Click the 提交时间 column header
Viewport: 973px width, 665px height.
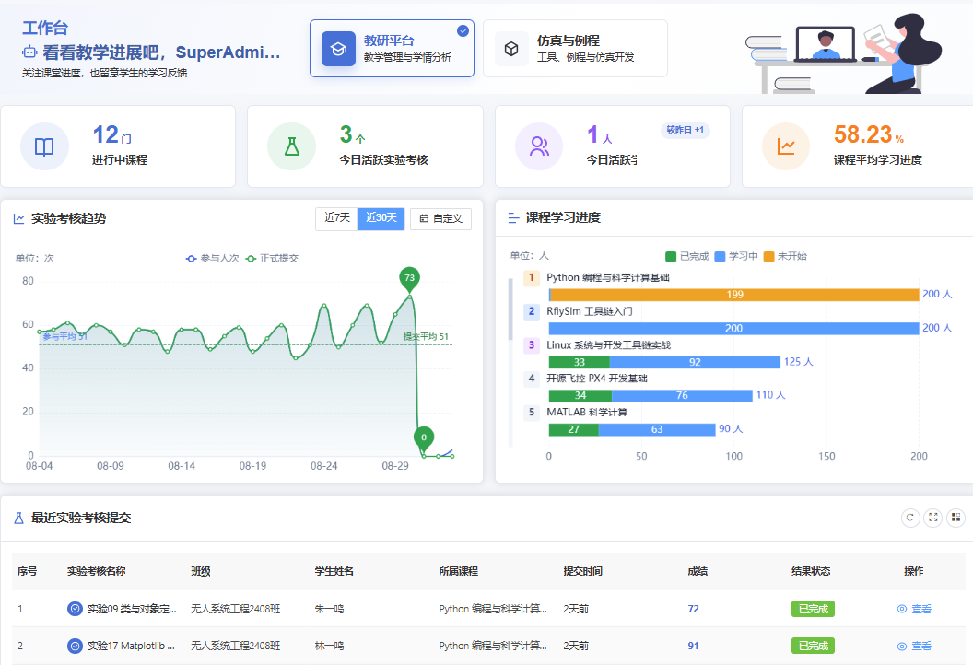pos(582,571)
